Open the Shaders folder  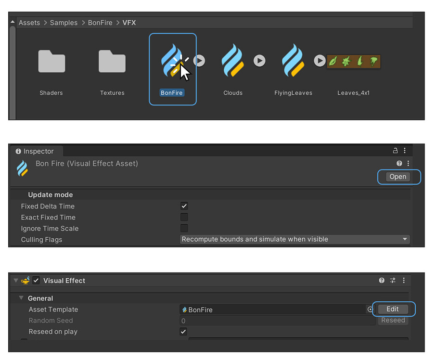coord(51,62)
